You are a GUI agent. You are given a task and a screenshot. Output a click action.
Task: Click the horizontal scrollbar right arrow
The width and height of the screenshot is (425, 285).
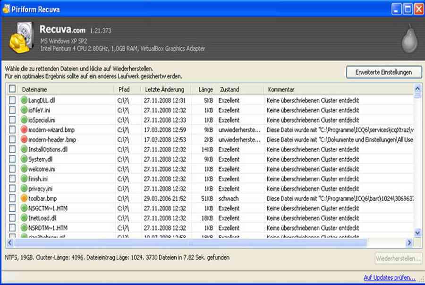coord(409,242)
